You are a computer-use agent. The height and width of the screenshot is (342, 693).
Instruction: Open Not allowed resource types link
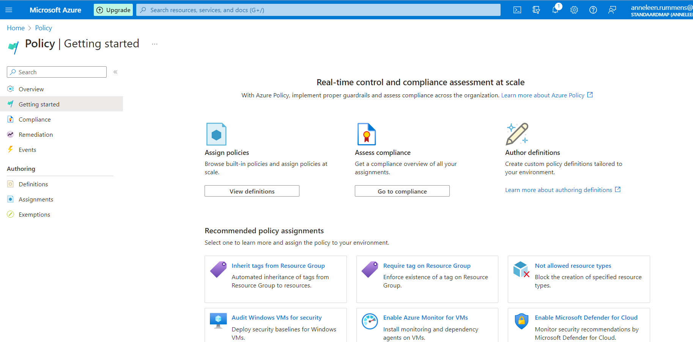[573, 266]
